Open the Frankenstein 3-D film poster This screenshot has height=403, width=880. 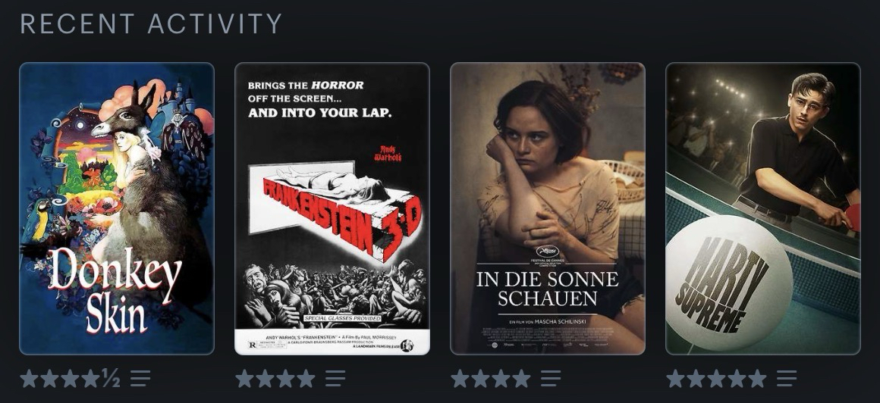[332, 208]
